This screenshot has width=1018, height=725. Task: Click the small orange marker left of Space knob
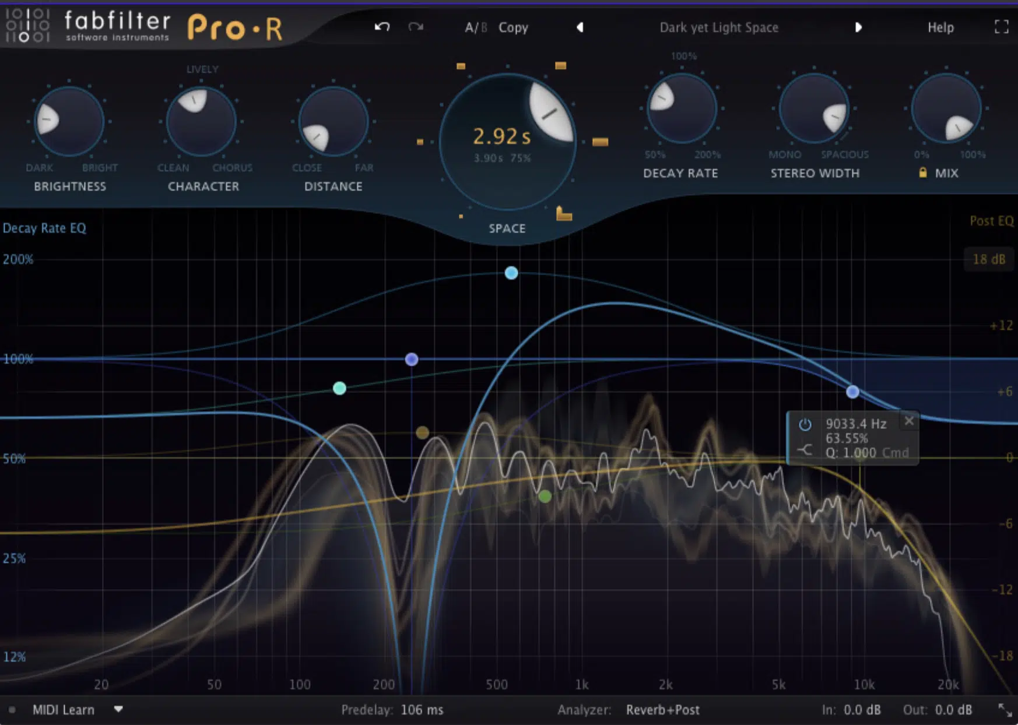pyautogui.click(x=420, y=142)
